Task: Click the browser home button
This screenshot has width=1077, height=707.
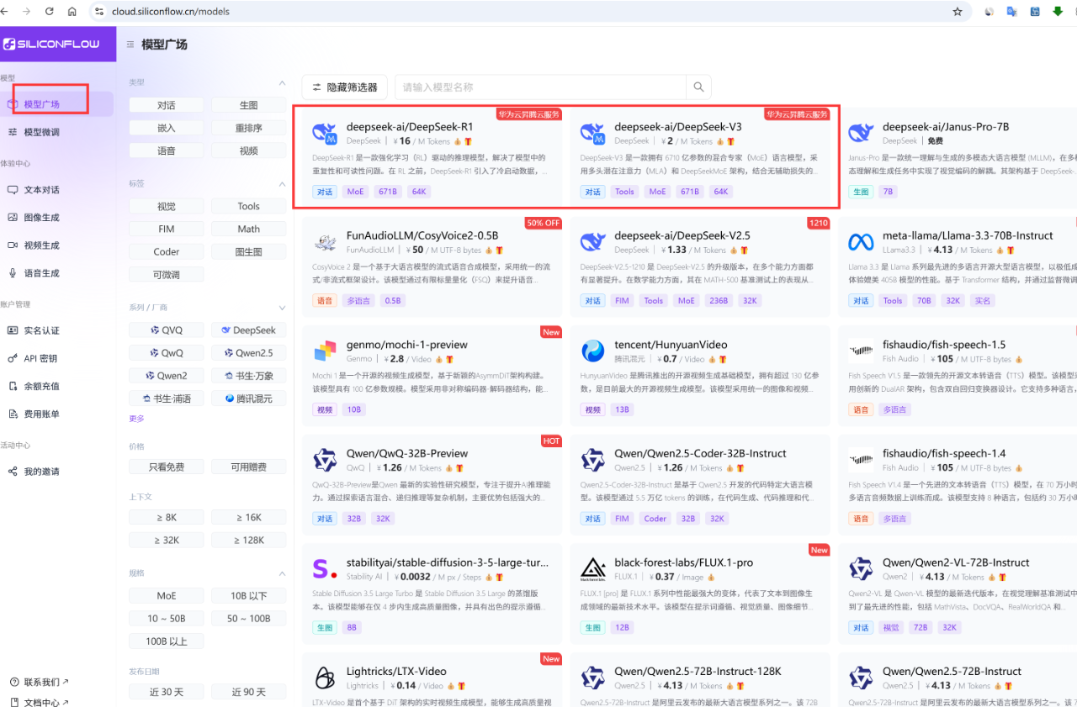Action: tap(72, 12)
